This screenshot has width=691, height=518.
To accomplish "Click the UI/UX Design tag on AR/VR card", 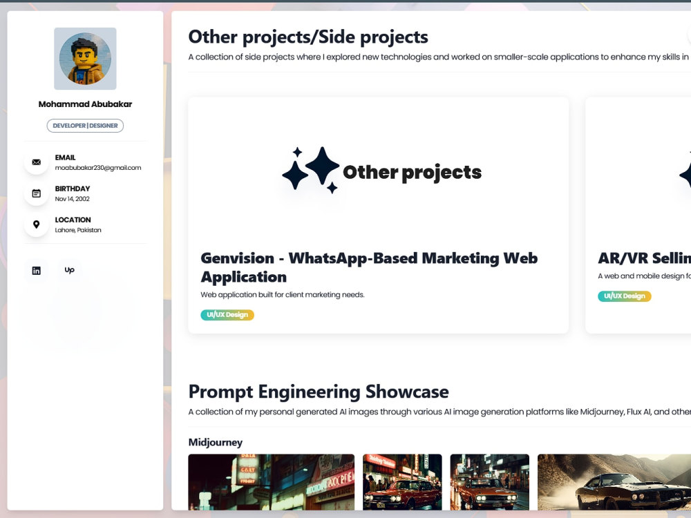I will 625,296.
